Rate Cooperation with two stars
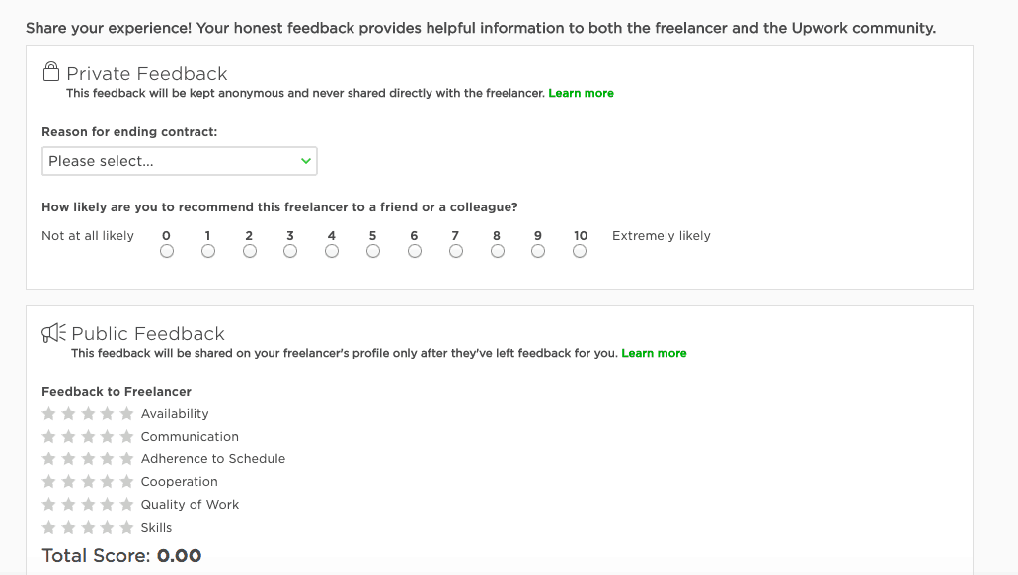 pos(68,481)
